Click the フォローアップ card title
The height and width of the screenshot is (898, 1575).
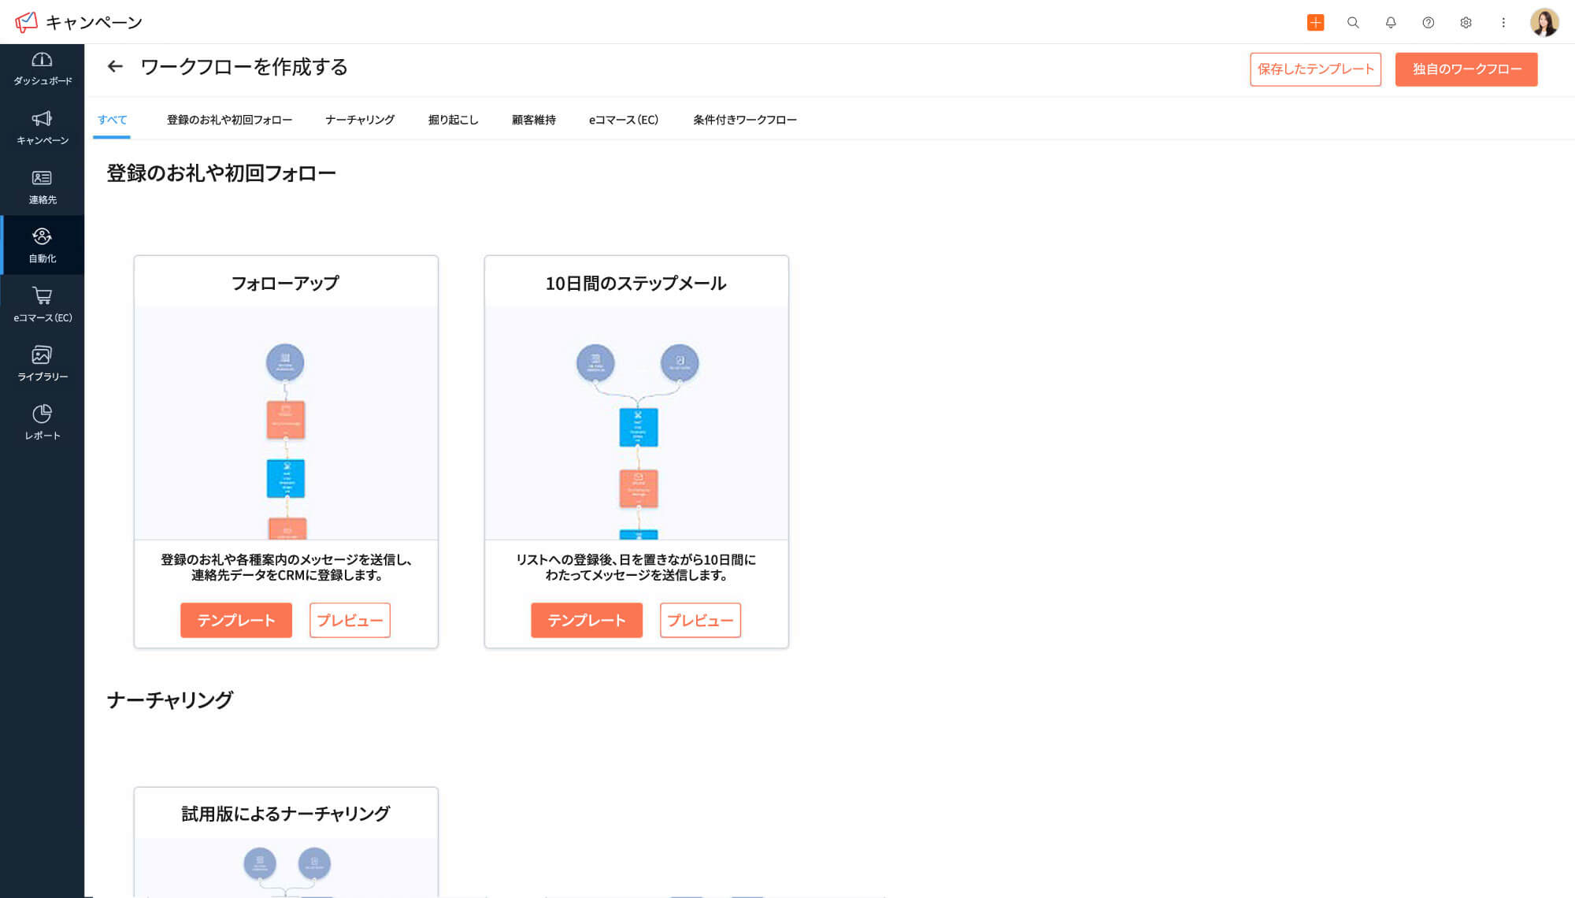point(286,284)
